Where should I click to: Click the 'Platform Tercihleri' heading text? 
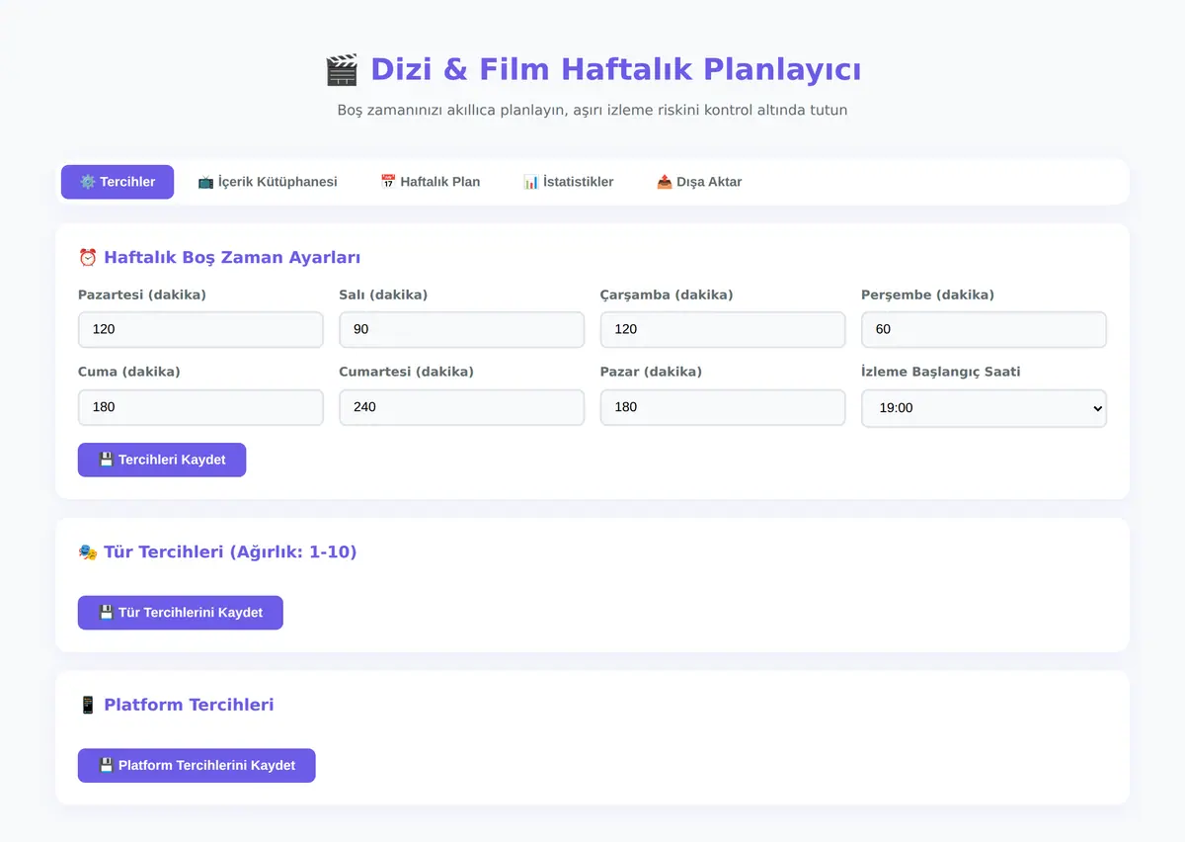(189, 705)
